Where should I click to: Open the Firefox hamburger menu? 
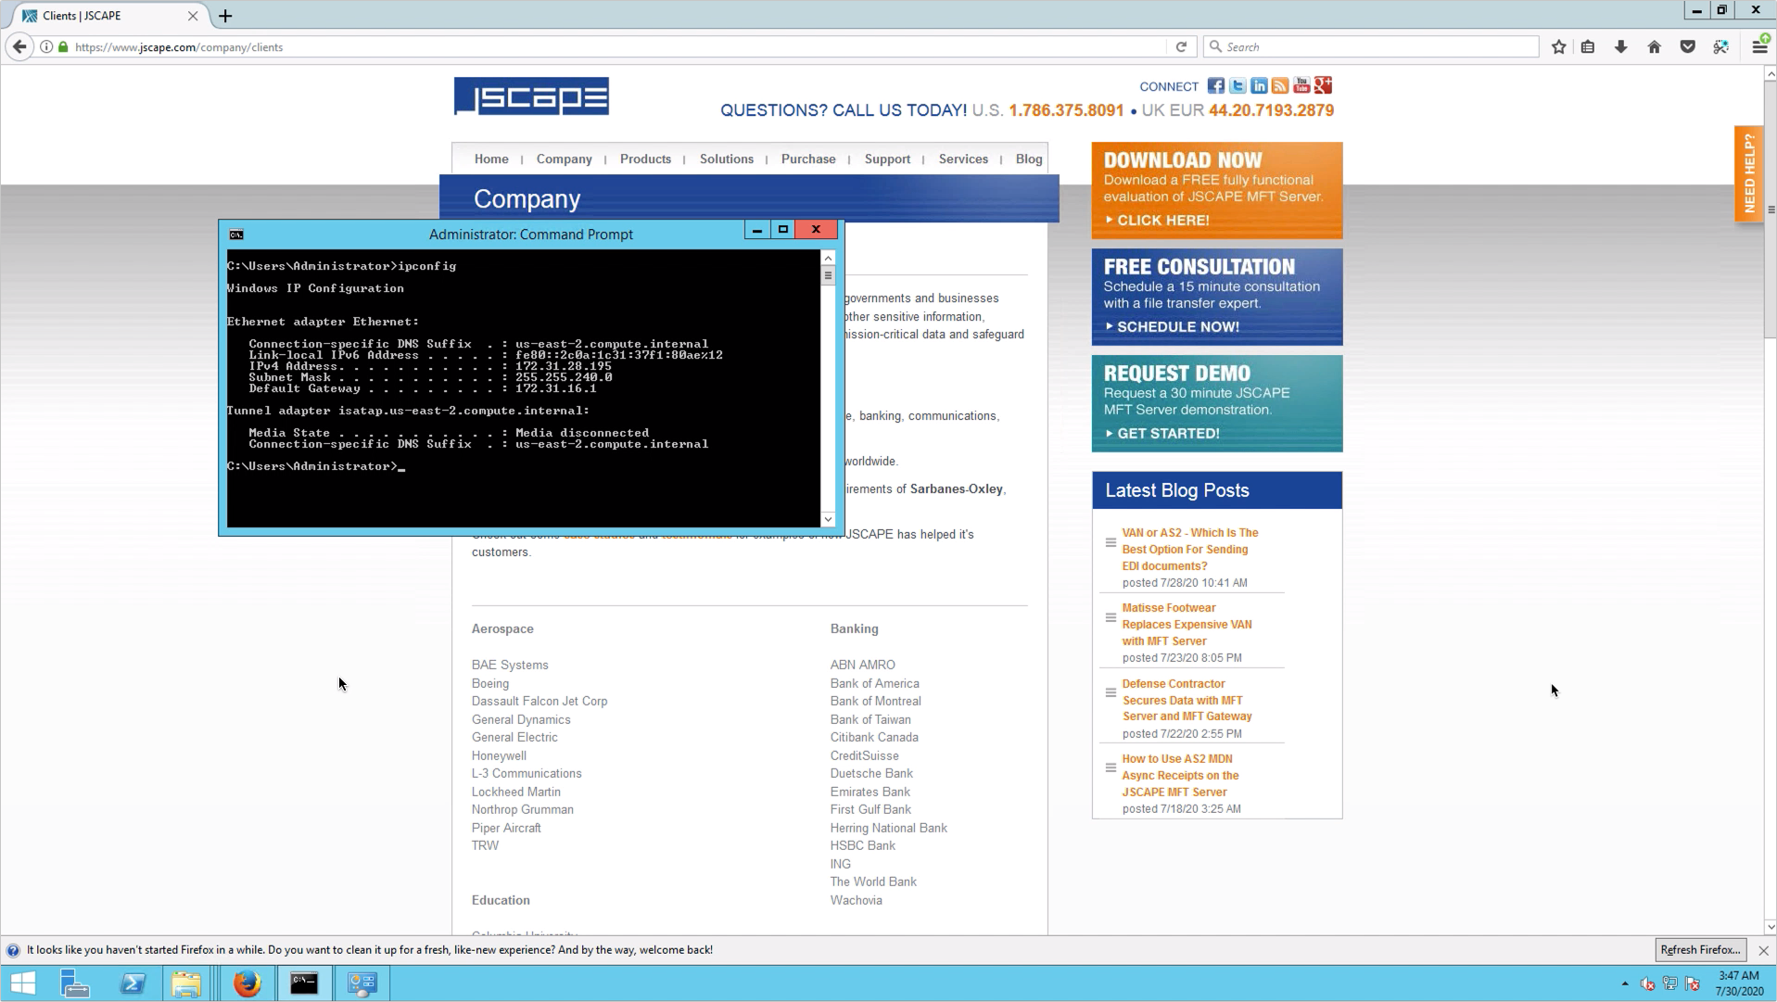[x=1762, y=46]
